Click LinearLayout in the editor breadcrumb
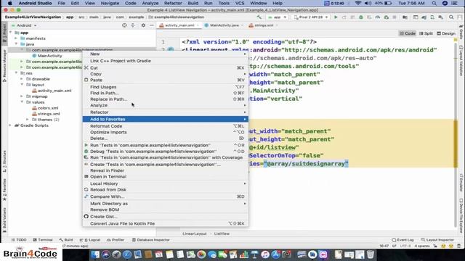The image size is (465, 261). [x=194, y=233]
